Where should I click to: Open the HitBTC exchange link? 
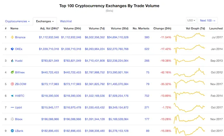[x=20, y=96]
